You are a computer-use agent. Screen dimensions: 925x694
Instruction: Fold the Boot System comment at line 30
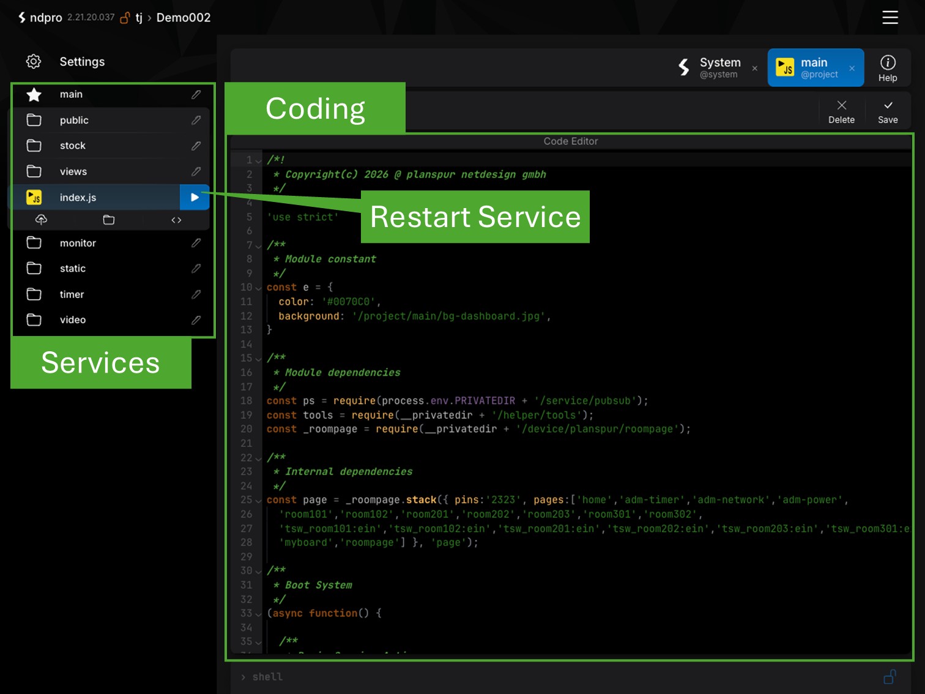point(259,572)
